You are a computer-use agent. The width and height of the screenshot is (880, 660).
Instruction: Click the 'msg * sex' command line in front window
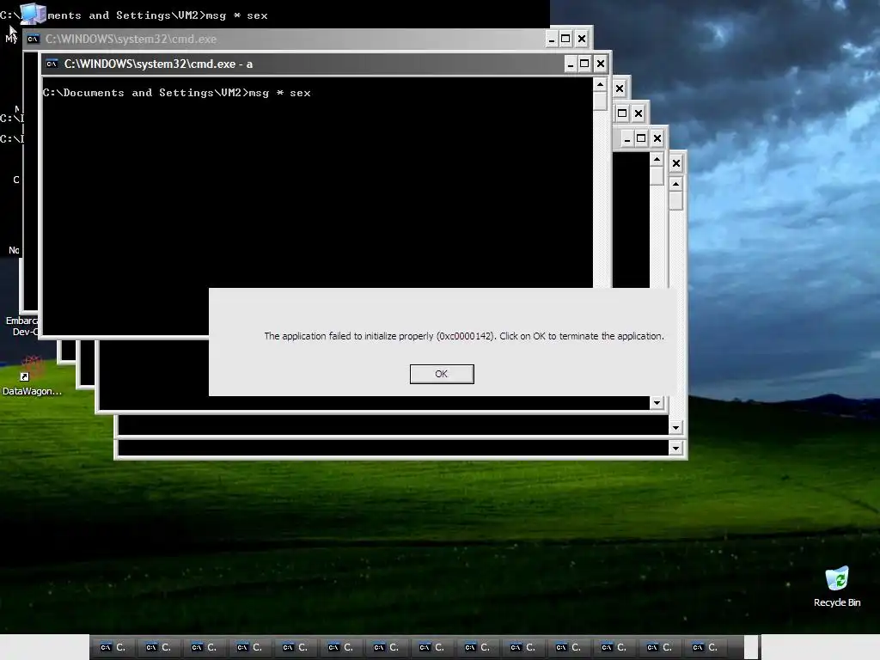coord(176,93)
